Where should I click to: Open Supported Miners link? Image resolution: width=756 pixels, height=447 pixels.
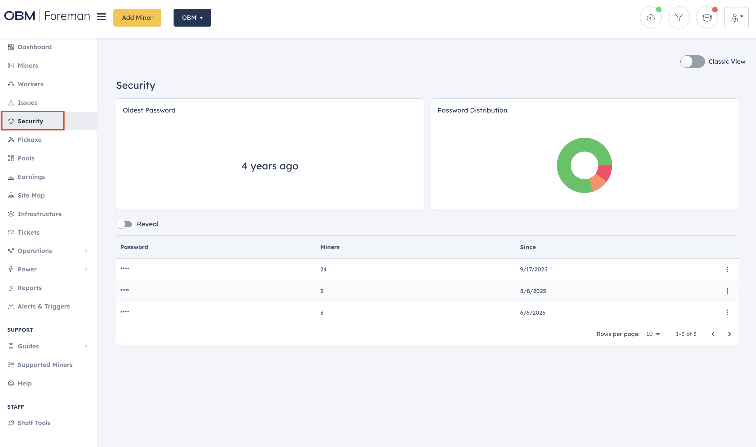pyautogui.click(x=45, y=365)
